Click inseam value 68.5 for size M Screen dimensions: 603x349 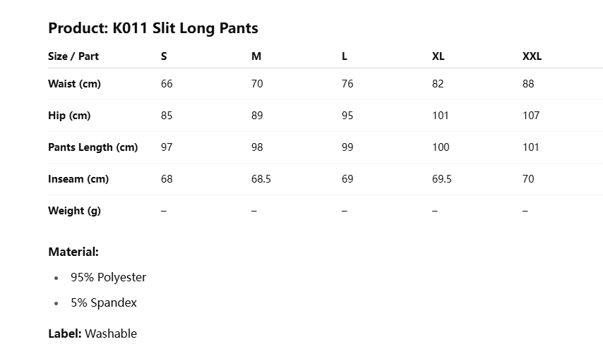[261, 179]
